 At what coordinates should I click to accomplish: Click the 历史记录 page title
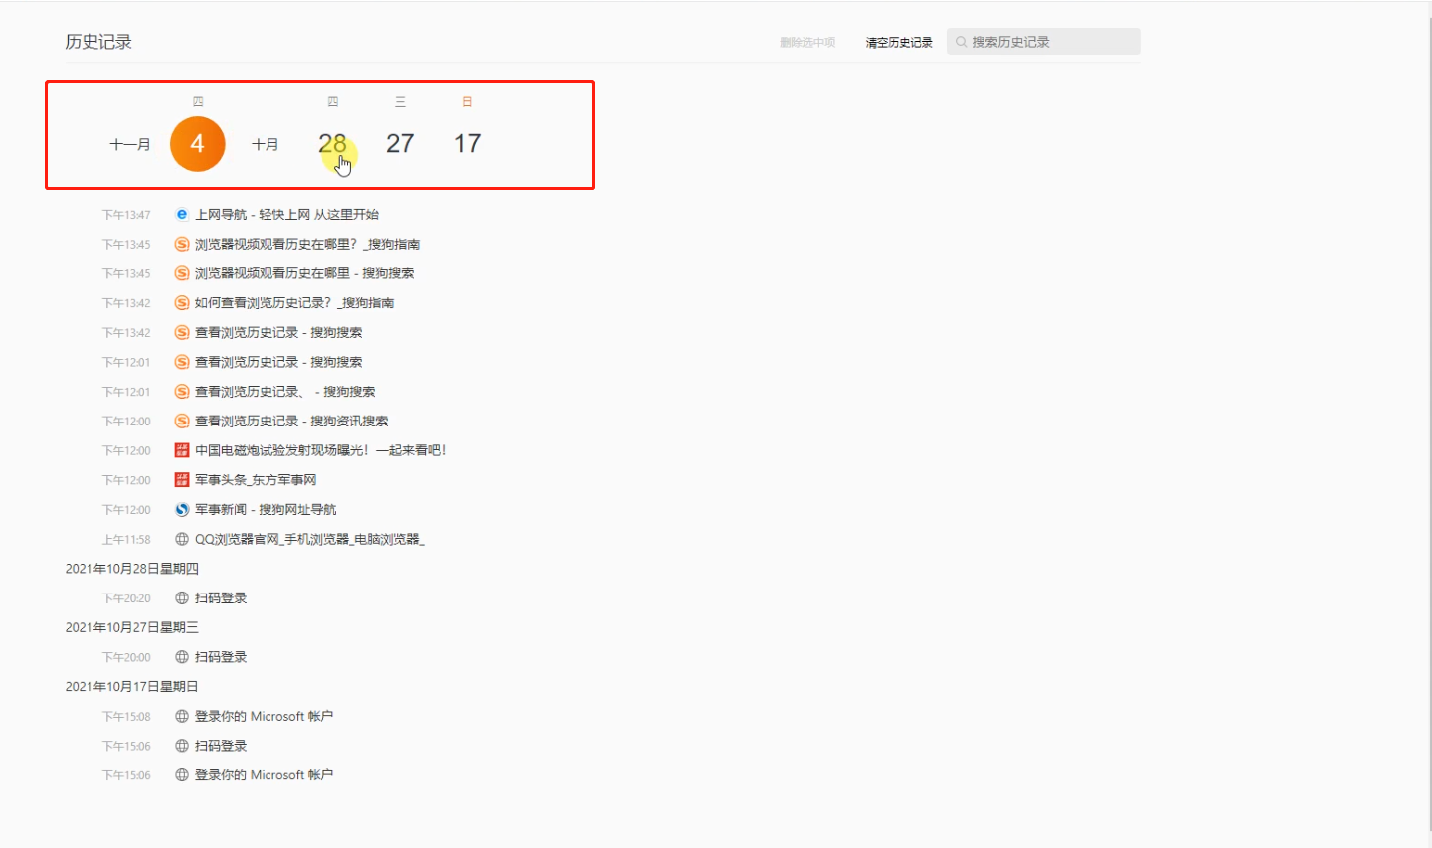coord(98,42)
